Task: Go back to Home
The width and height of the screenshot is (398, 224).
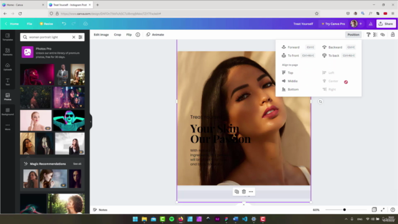Action: 12,24
